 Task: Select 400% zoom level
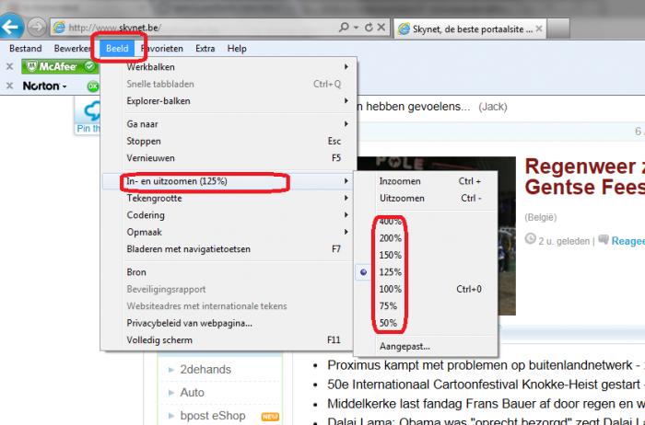coord(426,222)
